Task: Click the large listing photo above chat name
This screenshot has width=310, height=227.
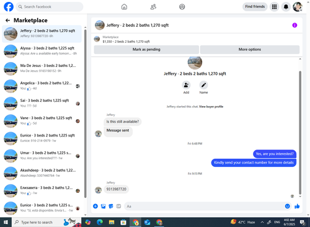Action: click(x=195, y=63)
